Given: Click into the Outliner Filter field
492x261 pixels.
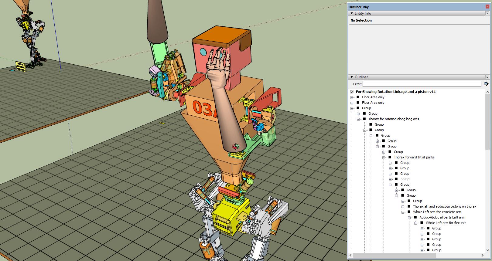Looking at the screenshot, I should [422, 84].
